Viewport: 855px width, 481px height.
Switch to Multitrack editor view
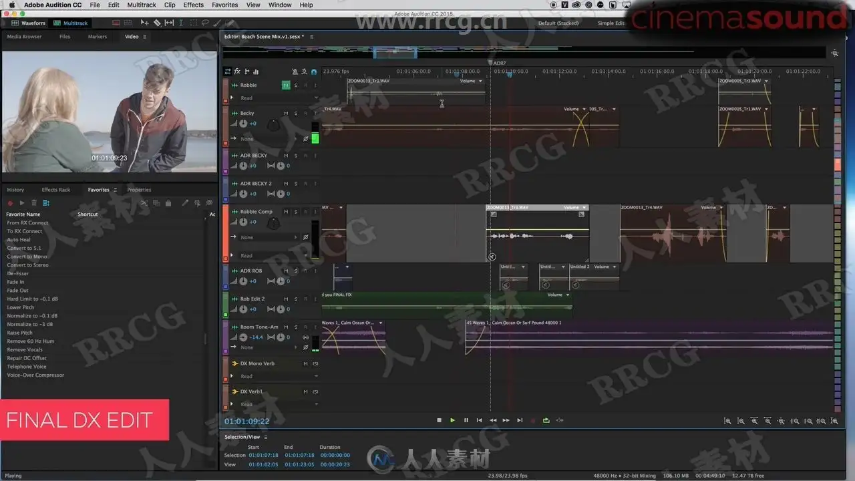tap(71, 23)
